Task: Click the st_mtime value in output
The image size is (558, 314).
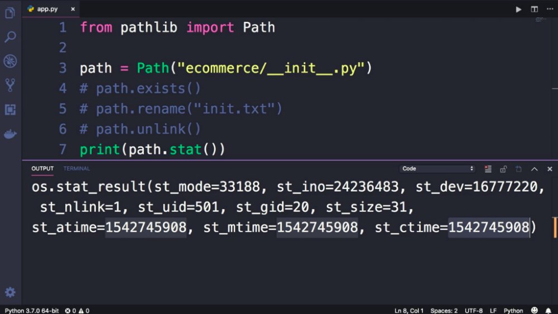Action: point(317,227)
